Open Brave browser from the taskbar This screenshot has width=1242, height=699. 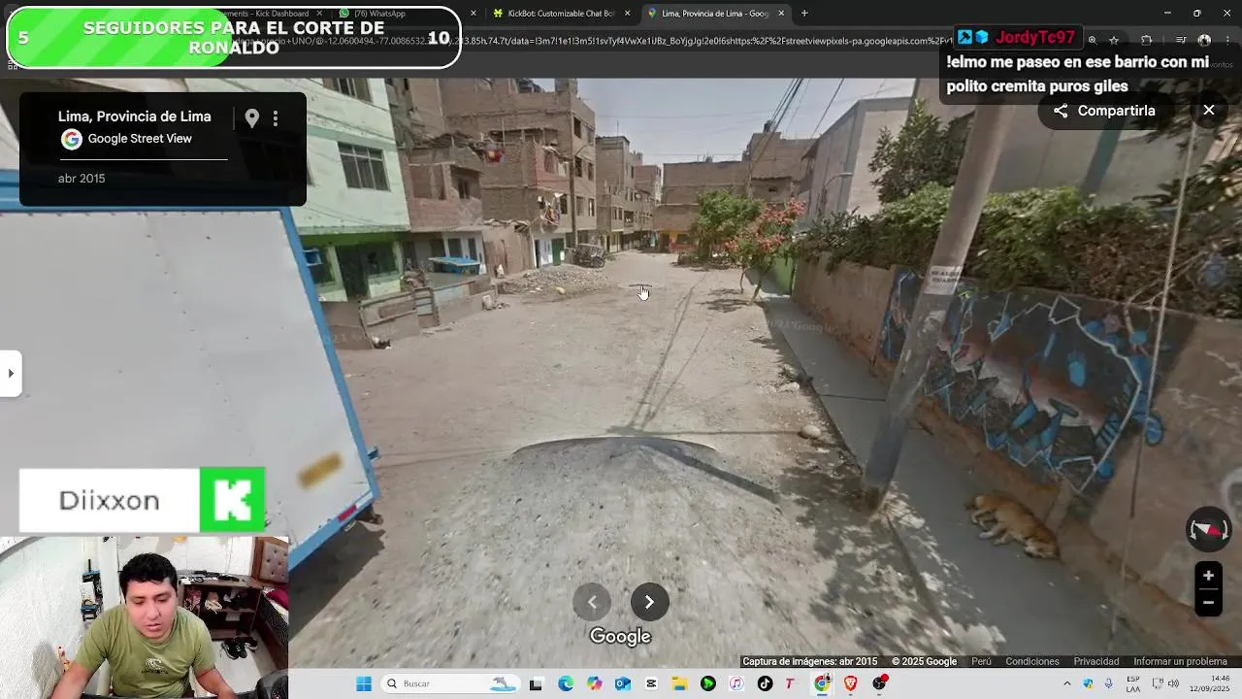tap(851, 684)
